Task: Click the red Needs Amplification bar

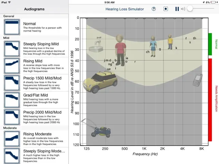Action: [210, 100]
